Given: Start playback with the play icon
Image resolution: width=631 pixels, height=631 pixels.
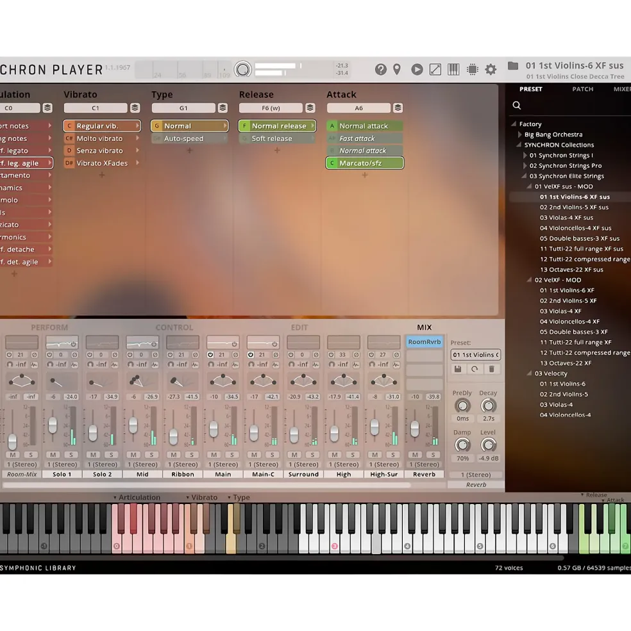Looking at the screenshot, I should coord(417,70).
